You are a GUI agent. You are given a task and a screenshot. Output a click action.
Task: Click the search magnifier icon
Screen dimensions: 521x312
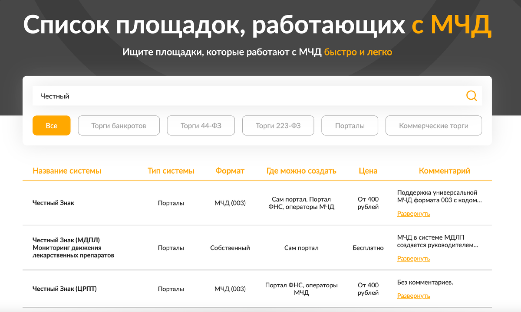(x=471, y=96)
